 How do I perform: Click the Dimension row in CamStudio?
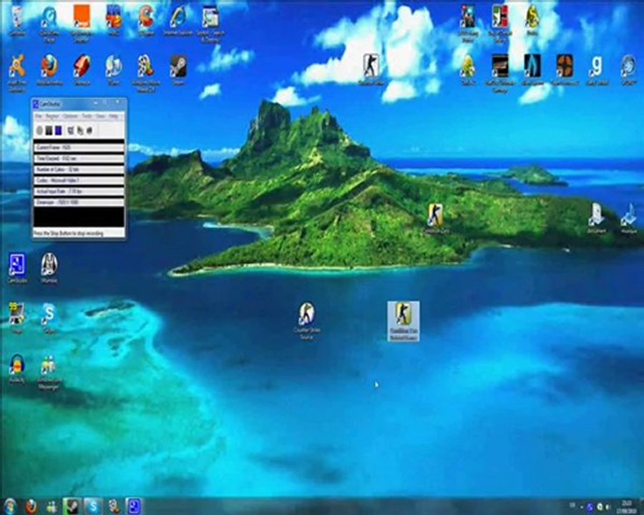point(79,202)
